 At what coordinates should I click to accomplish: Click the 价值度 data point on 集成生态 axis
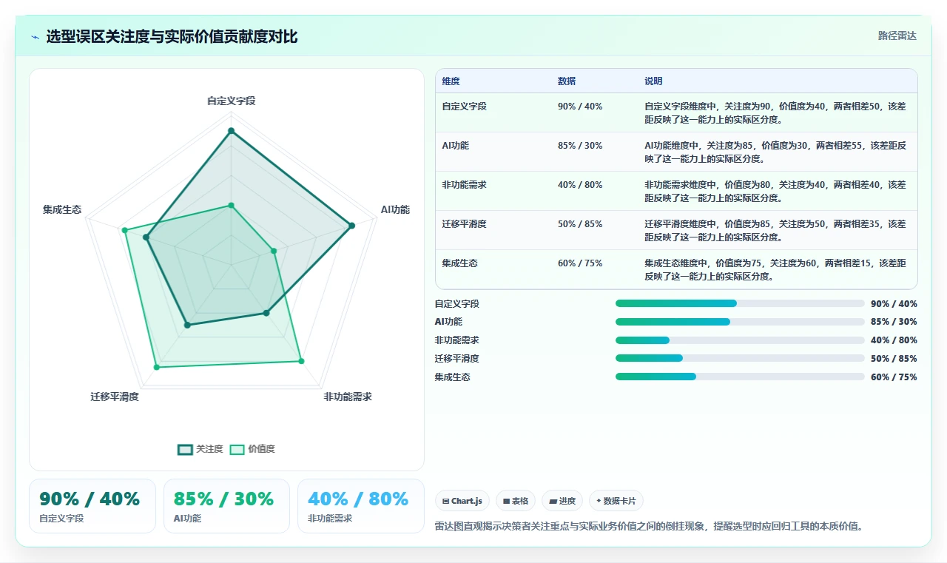coord(125,231)
